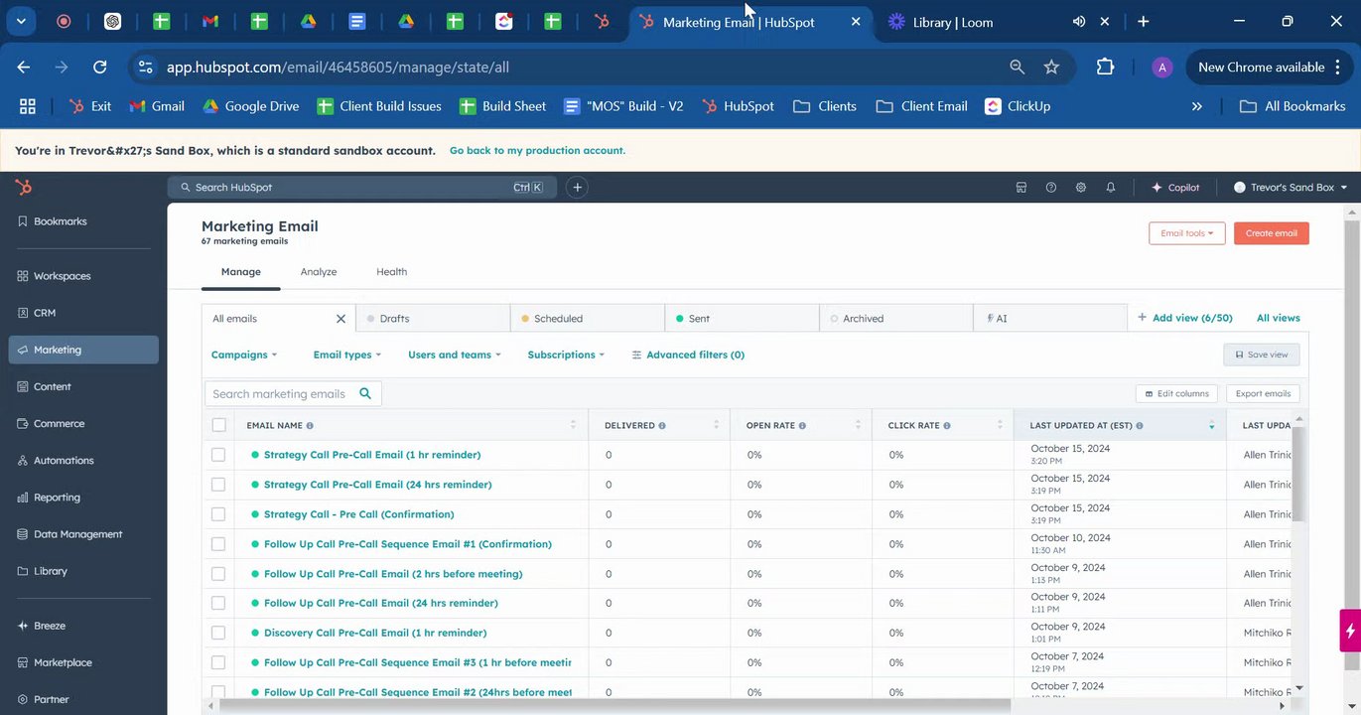
Task: Check Strategy Call Pre-Call Email (24 hrs reminder) row
Action: pos(218,485)
